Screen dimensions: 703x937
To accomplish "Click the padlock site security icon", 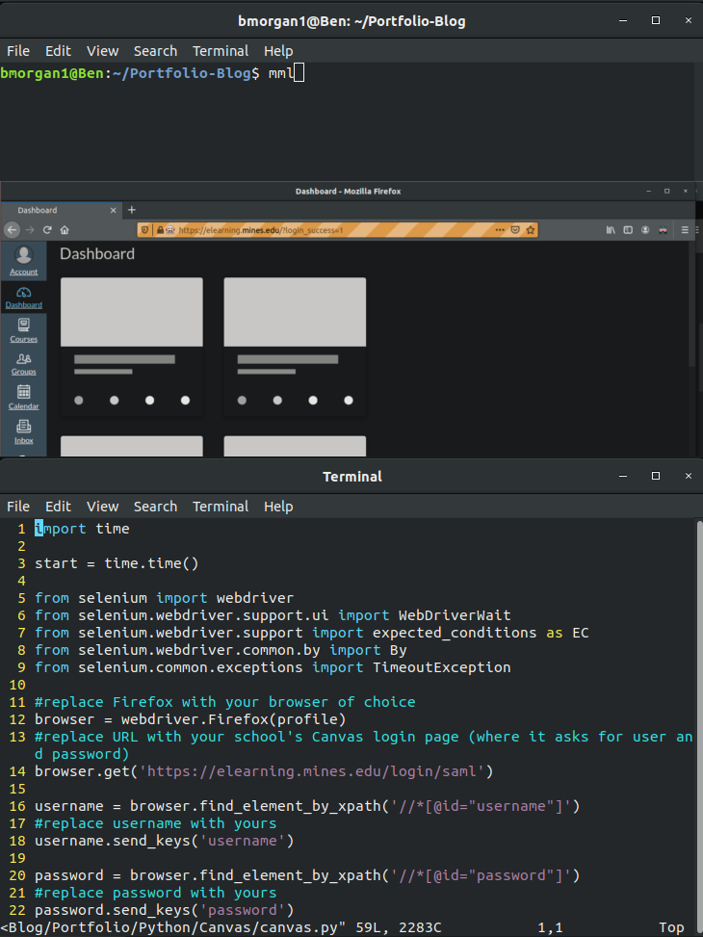I will pyautogui.click(x=160, y=229).
